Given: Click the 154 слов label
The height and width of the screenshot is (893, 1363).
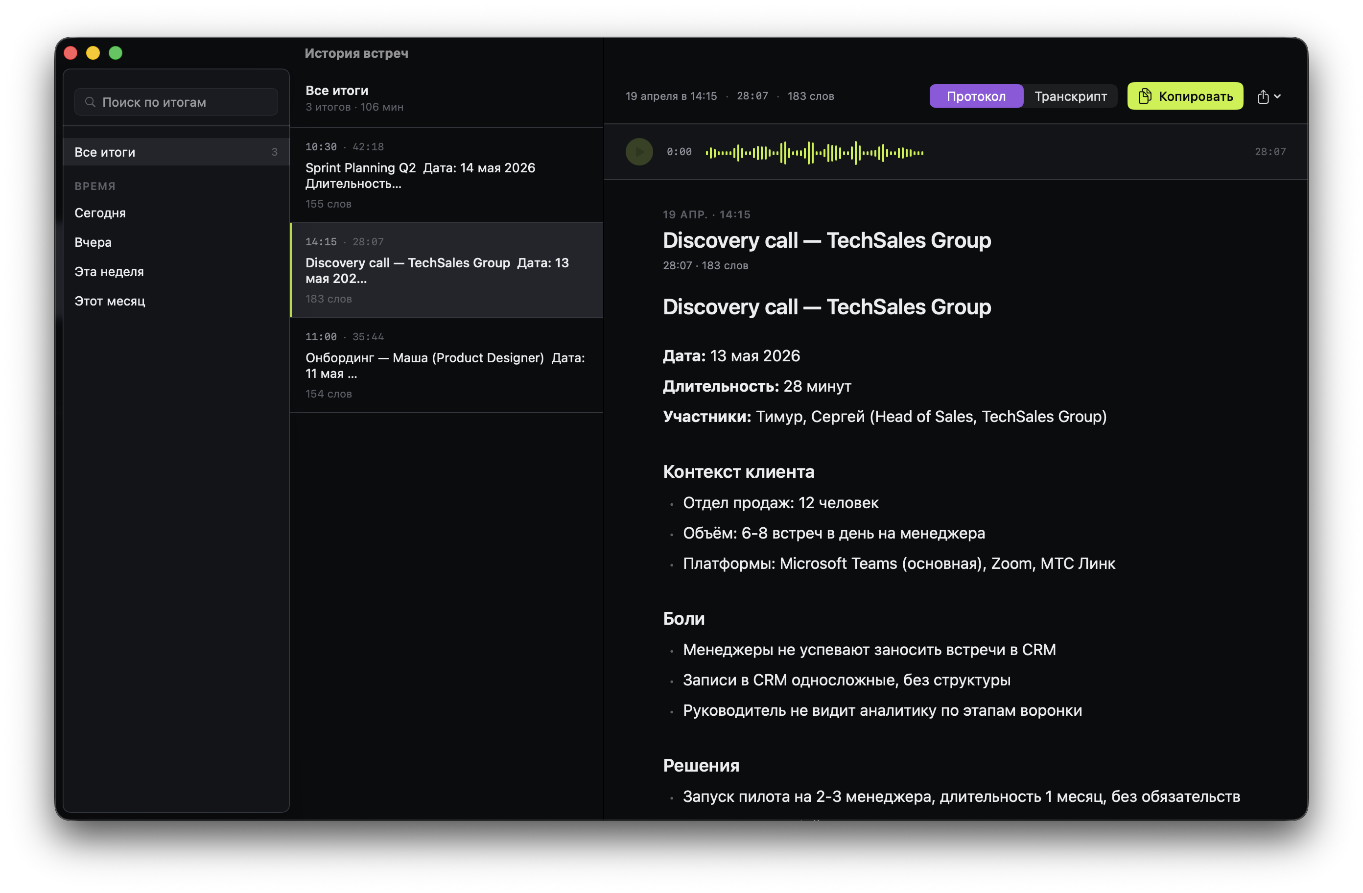Looking at the screenshot, I should tap(328, 394).
